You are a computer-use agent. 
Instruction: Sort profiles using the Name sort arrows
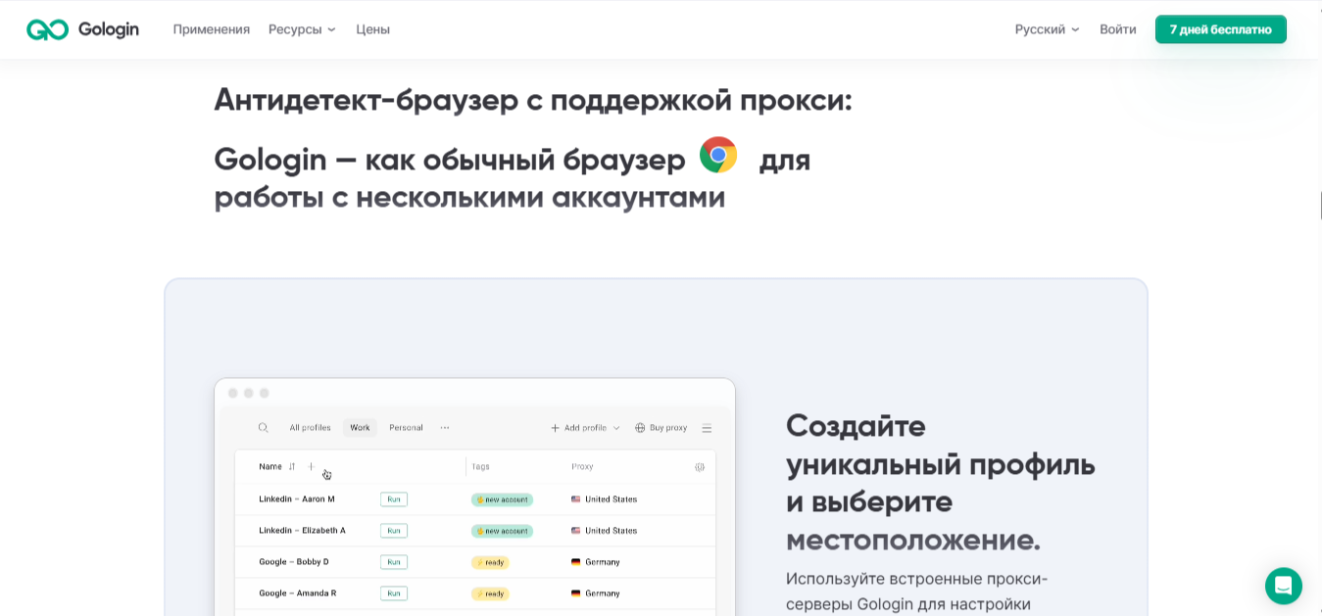tap(293, 466)
